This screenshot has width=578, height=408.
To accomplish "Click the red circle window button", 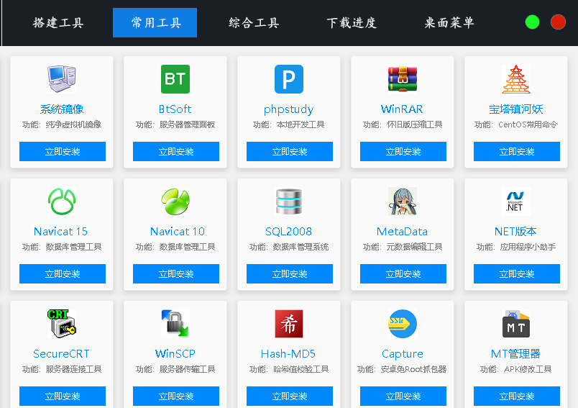I will 558,22.
